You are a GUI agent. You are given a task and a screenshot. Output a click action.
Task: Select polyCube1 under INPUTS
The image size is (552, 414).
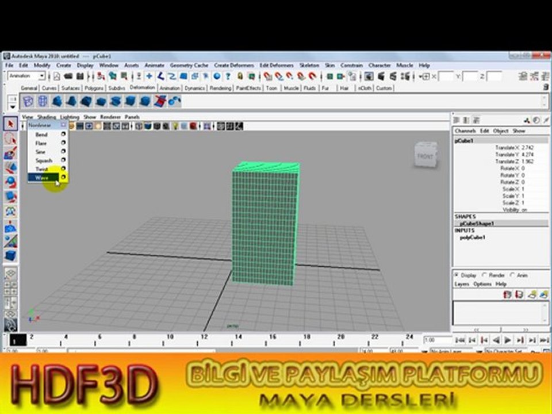click(x=473, y=237)
